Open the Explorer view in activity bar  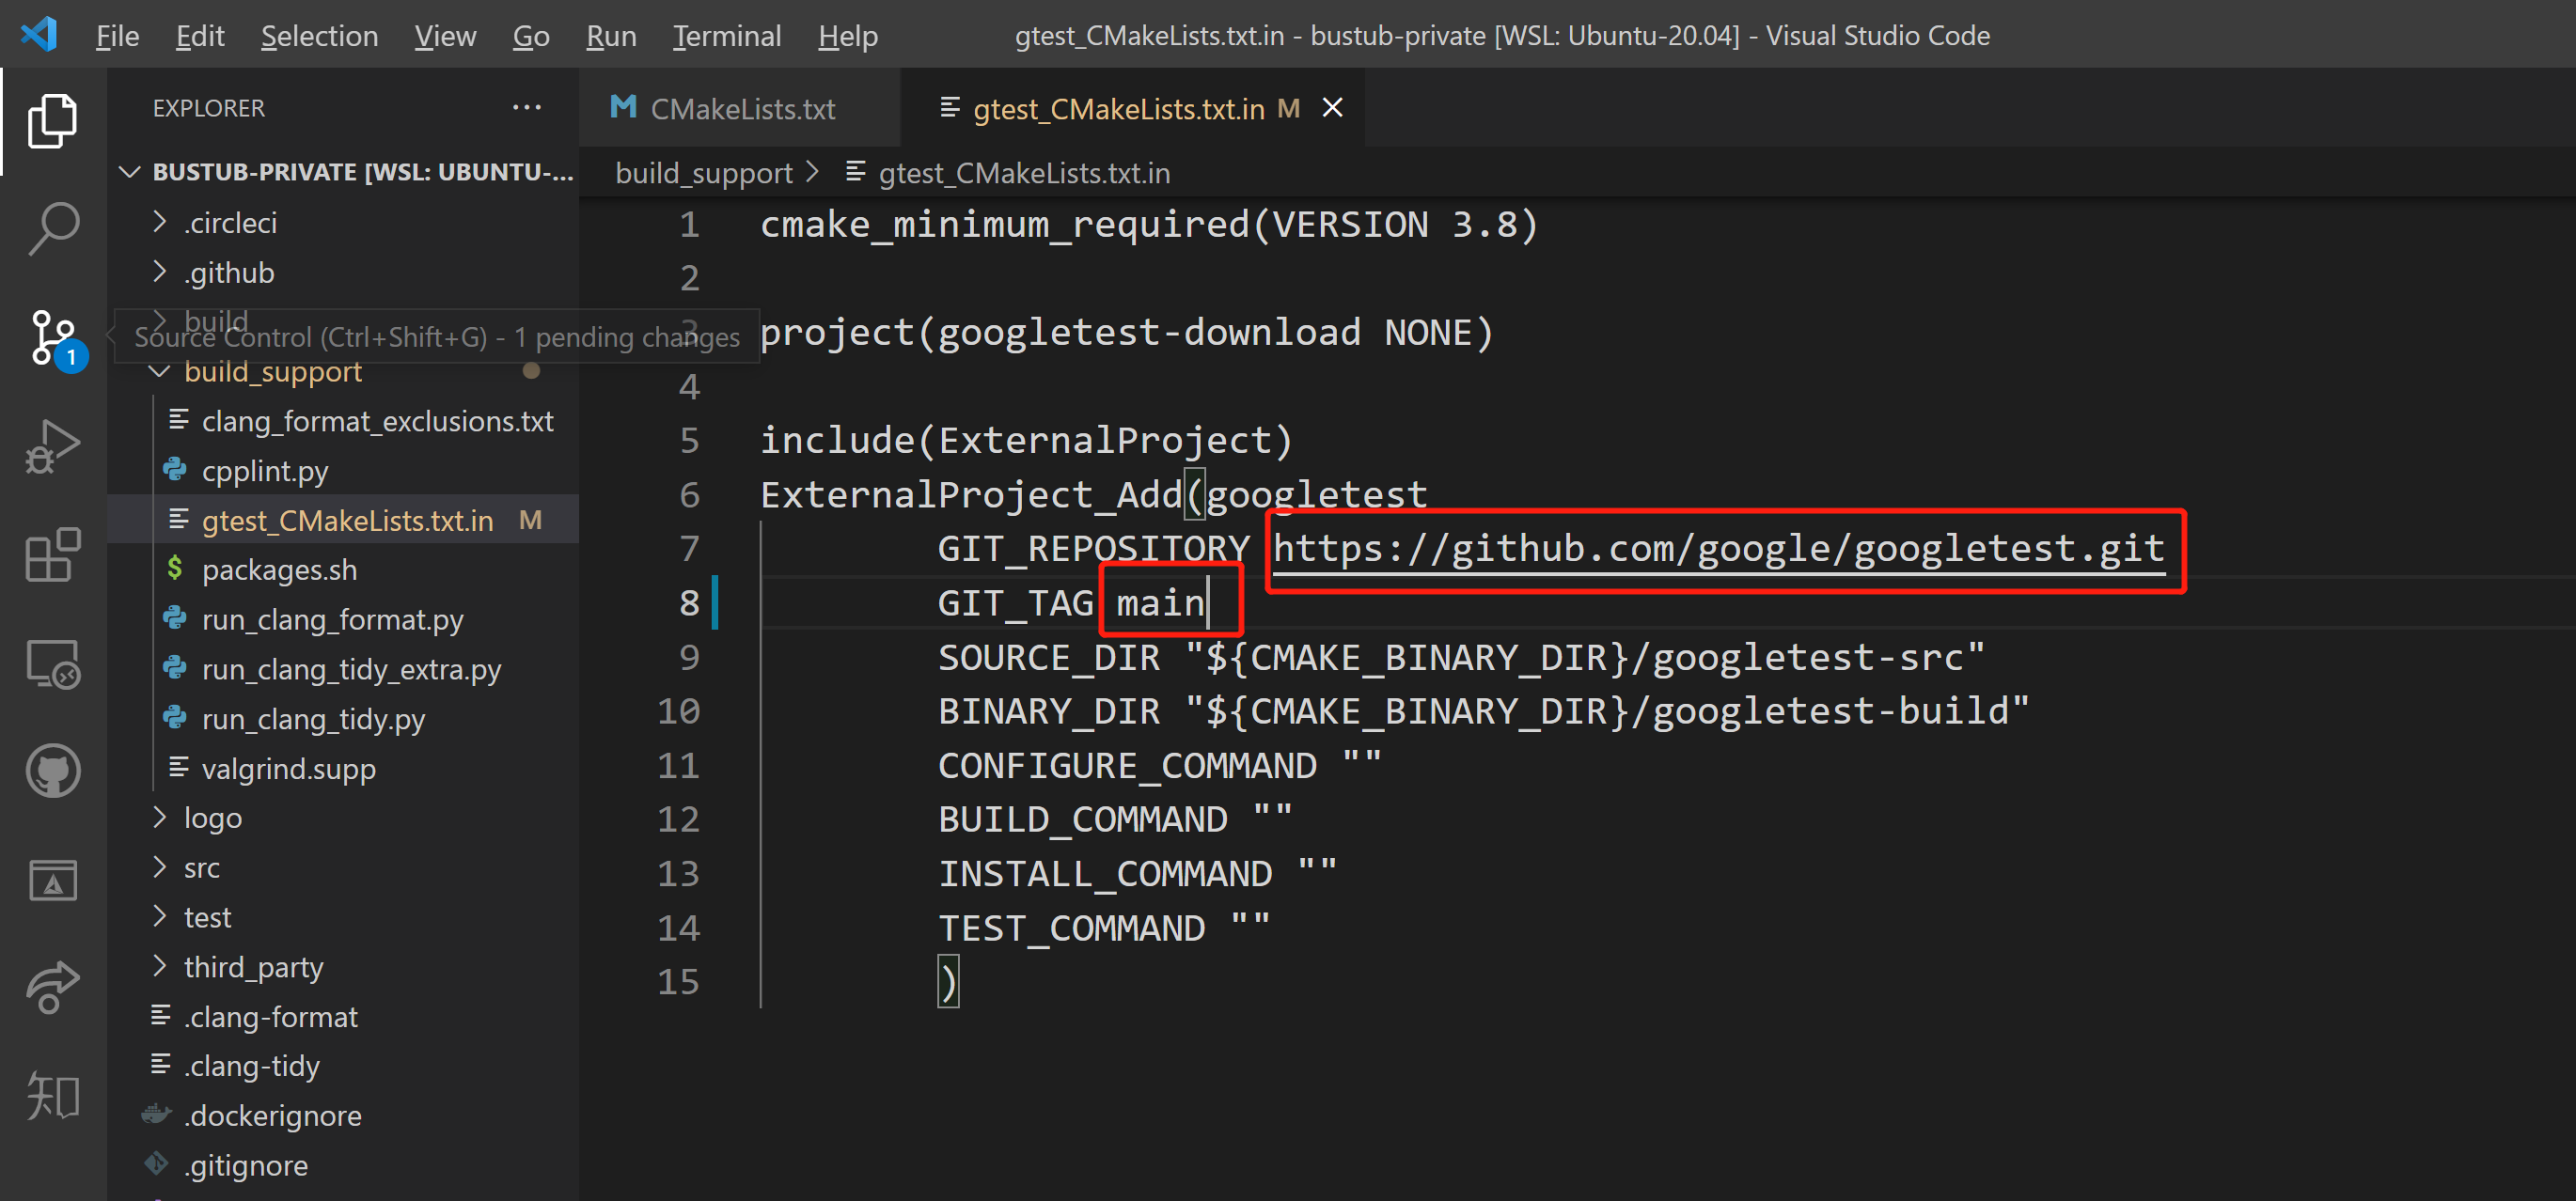[x=52, y=121]
